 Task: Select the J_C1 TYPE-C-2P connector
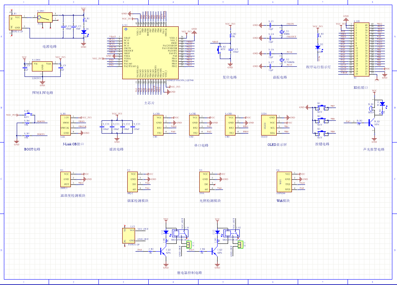click(x=128, y=235)
